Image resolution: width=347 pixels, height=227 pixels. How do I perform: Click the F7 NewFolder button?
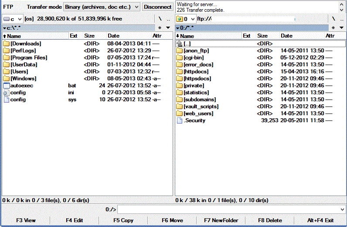click(221, 220)
